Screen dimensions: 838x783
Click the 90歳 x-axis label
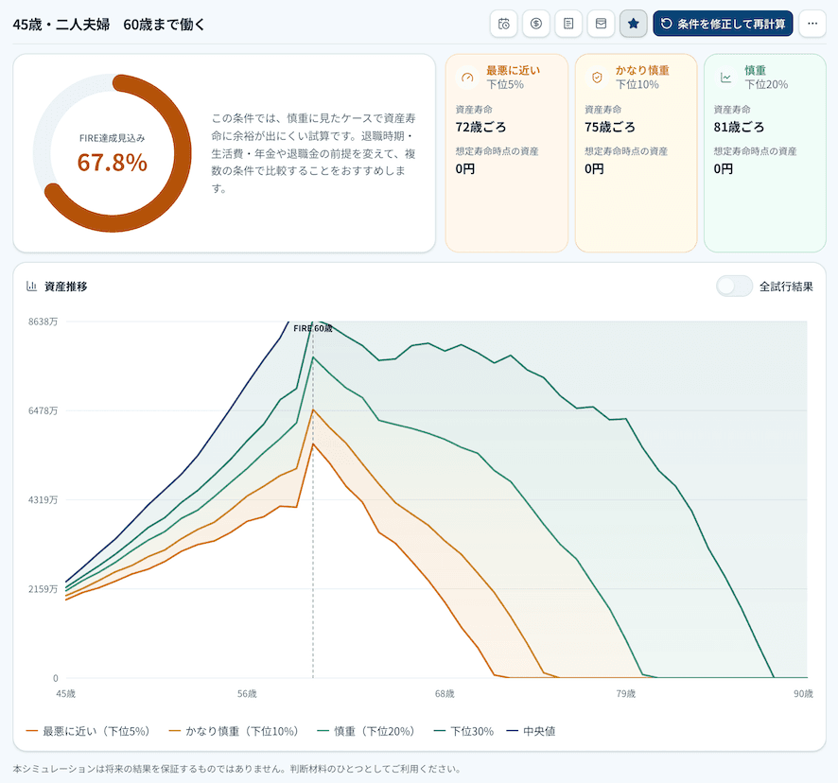pos(803,694)
